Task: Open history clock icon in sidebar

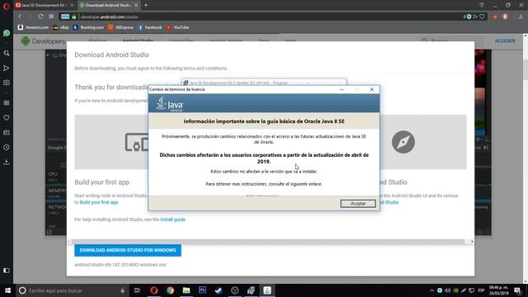Action: [x=7, y=148]
